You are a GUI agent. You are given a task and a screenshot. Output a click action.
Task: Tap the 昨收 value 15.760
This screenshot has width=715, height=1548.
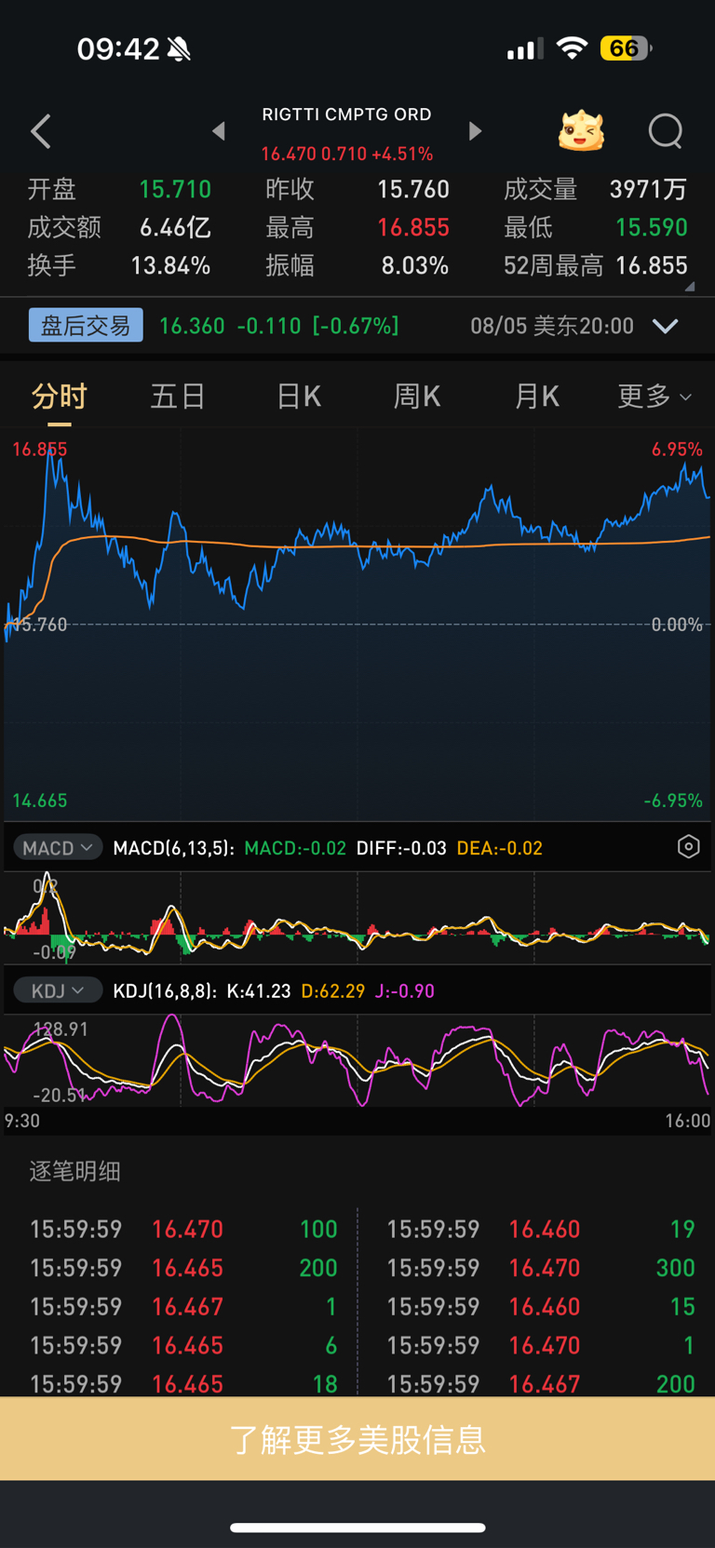click(413, 190)
